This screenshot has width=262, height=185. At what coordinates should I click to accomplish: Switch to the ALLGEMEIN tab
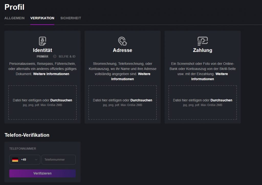tap(14, 18)
